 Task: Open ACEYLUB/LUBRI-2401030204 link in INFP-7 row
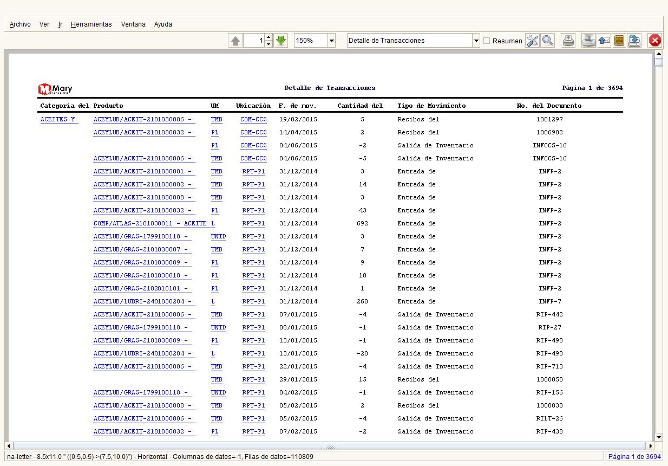point(143,301)
